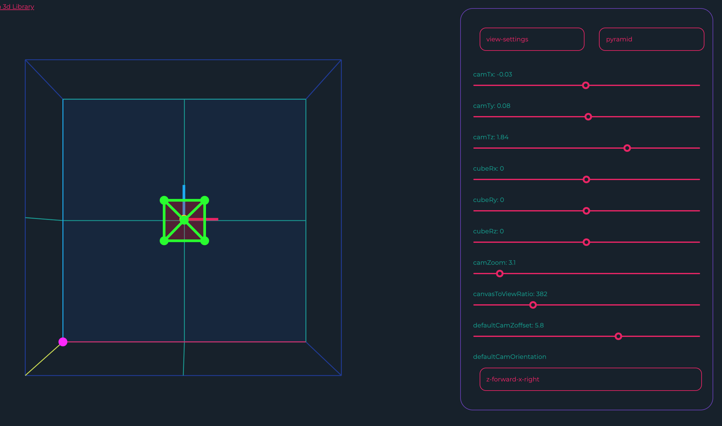Open the view-settings dropdown
Image resolution: width=722 pixels, height=426 pixels.
pos(532,39)
